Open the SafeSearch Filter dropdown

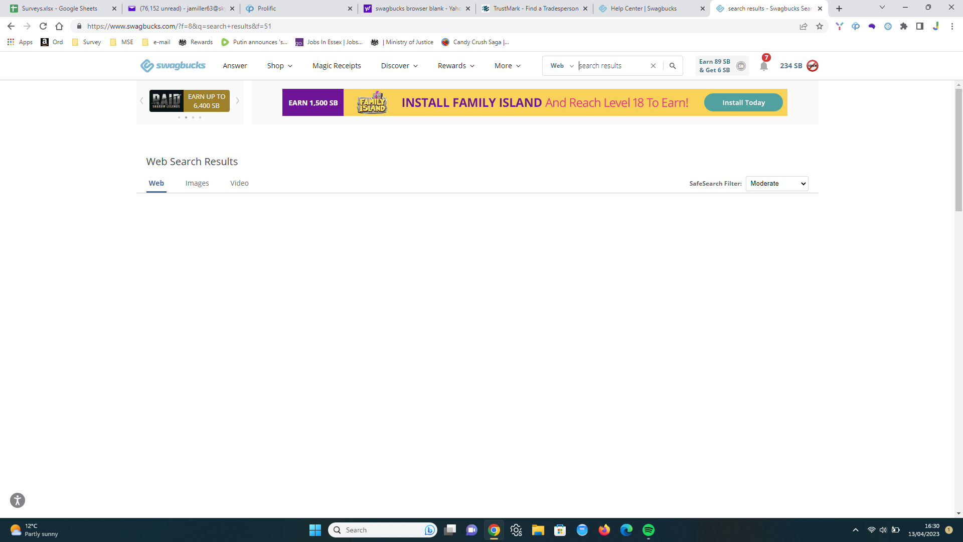(x=777, y=184)
